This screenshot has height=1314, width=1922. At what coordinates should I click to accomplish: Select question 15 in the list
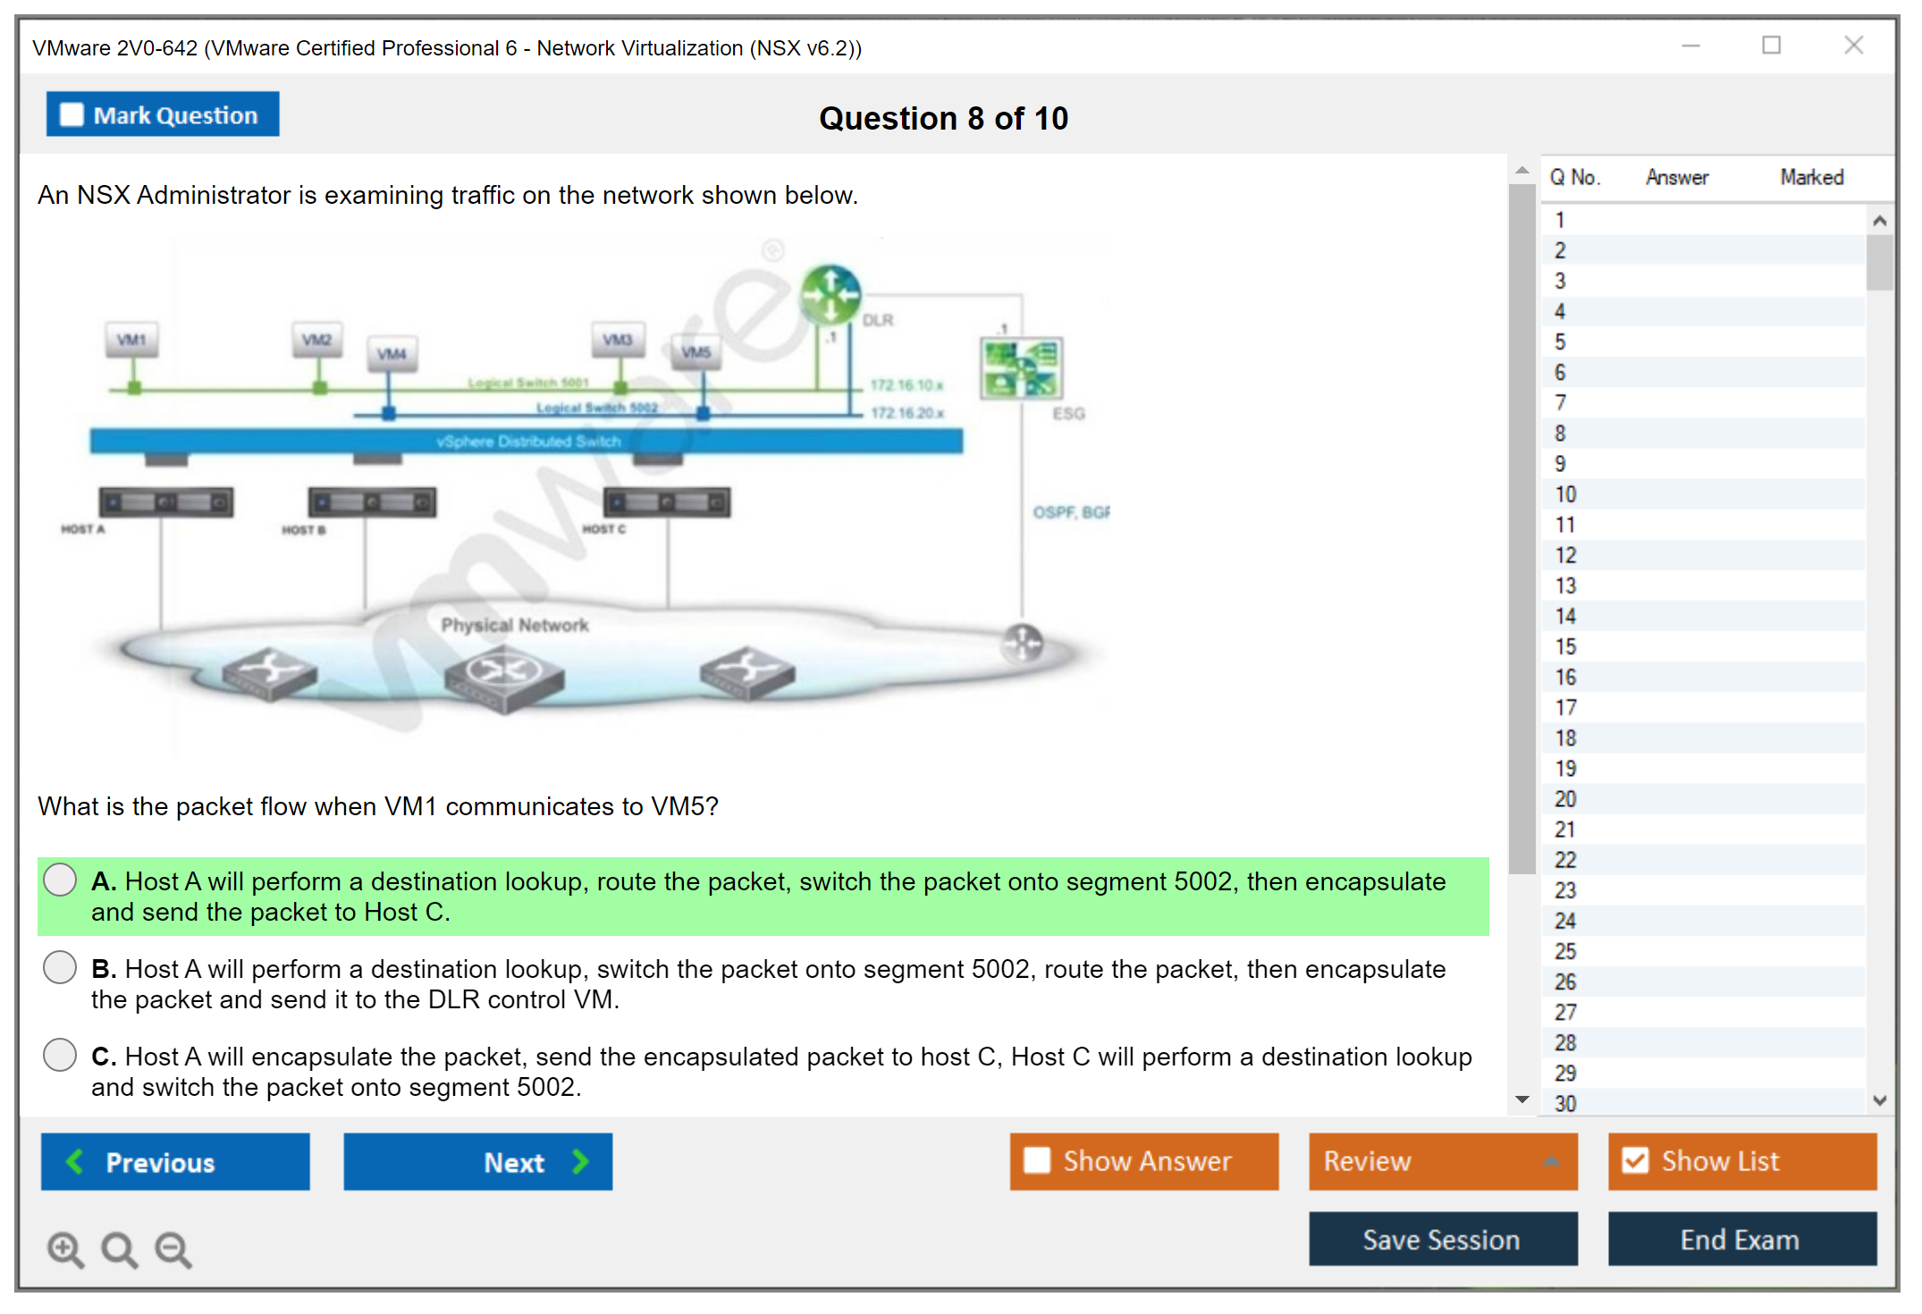pyautogui.click(x=1565, y=646)
